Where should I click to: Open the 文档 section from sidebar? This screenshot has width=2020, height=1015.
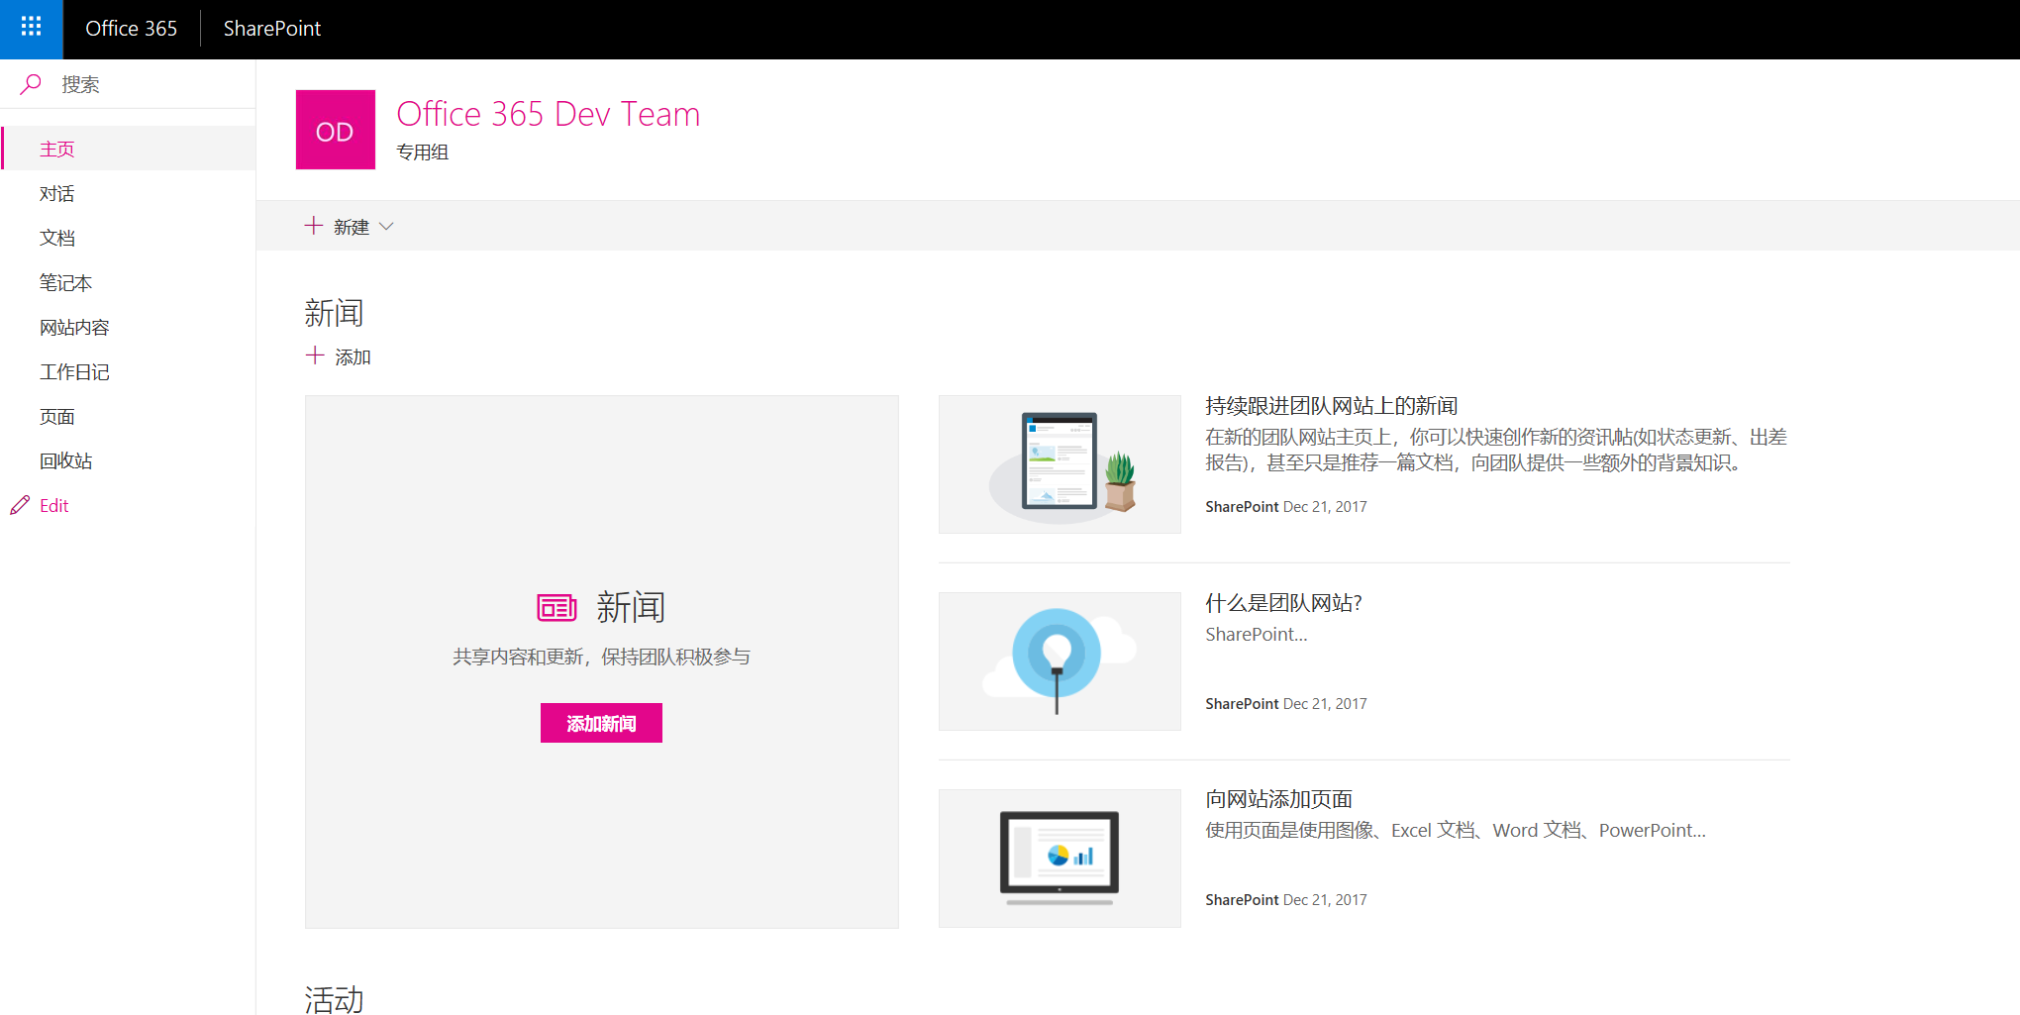tap(56, 237)
